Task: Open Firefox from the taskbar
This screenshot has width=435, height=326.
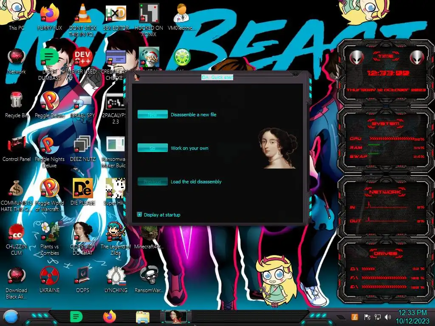Action: (110, 317)
